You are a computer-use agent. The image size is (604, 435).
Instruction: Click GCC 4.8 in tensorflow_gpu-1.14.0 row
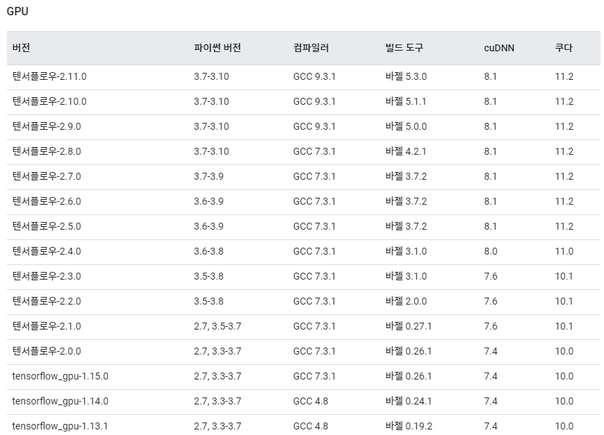[311, 401]
